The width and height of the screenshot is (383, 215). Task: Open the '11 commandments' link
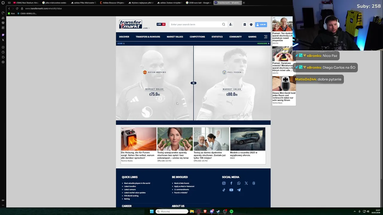pos(182,190)
